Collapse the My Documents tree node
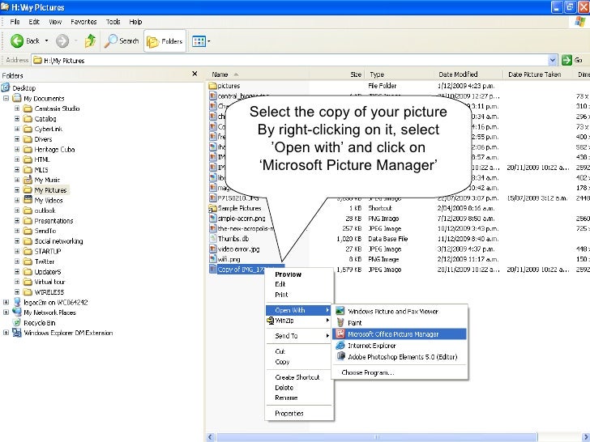The image size is (590, 442). click(x=6, y=98)
